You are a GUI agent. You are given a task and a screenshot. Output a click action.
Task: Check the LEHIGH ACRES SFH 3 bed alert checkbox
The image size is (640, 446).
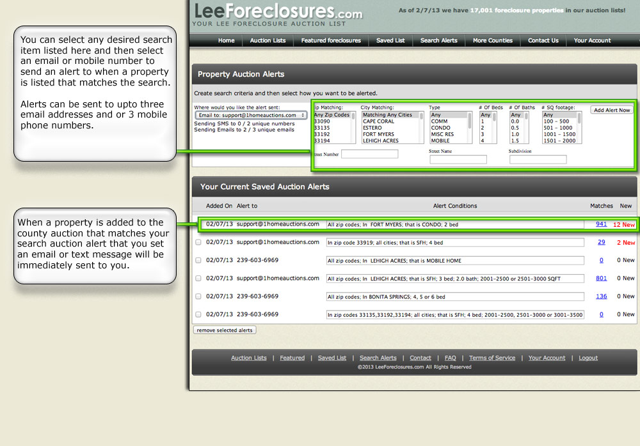coord(198,279)
